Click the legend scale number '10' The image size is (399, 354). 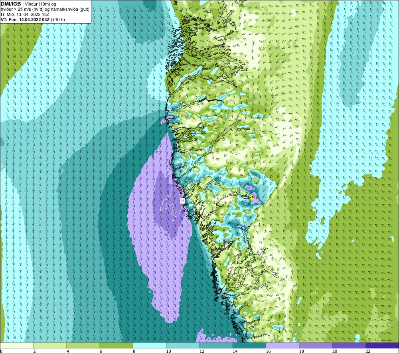tap(168, 351)
